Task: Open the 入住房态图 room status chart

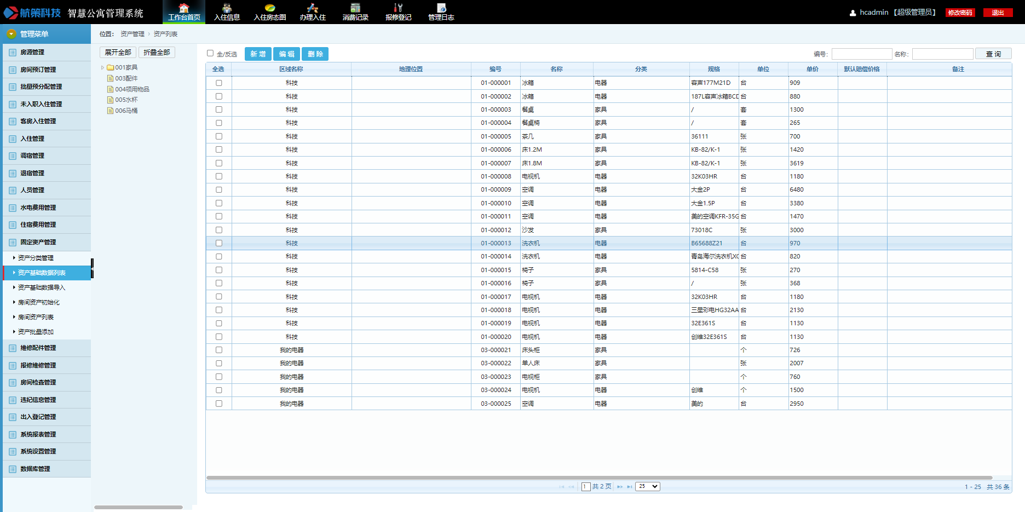Action: [269, 11]
